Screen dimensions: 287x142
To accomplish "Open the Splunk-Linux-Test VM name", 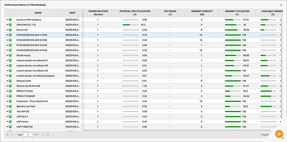I will tap(26, 106).
